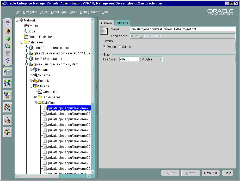Open the Navigator menu

pyautogui.click(x=30, y=12)
